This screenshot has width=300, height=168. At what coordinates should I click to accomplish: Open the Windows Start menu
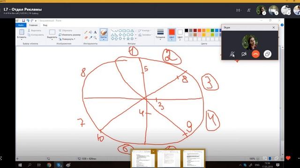20,165
